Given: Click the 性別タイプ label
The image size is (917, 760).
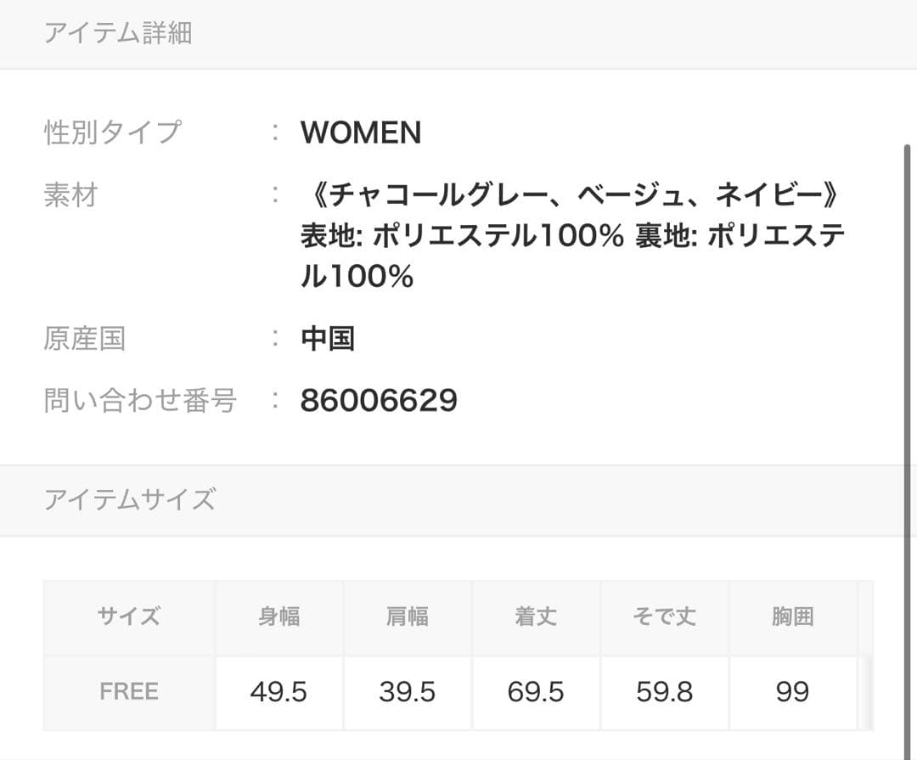Looking at the screenshot, I should tap(112, 132).
